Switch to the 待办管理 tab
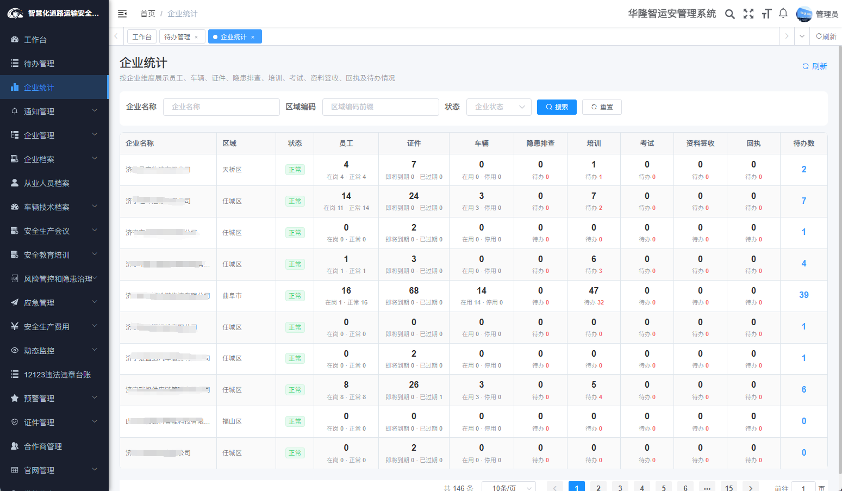 point(177,36)
